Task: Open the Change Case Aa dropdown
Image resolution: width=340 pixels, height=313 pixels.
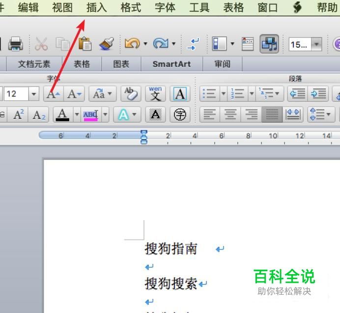Action: [102, 94]
